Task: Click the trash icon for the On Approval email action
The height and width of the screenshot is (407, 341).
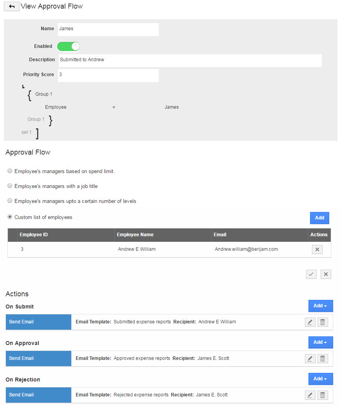Action: pyautogui.click(x=323, y=358)
